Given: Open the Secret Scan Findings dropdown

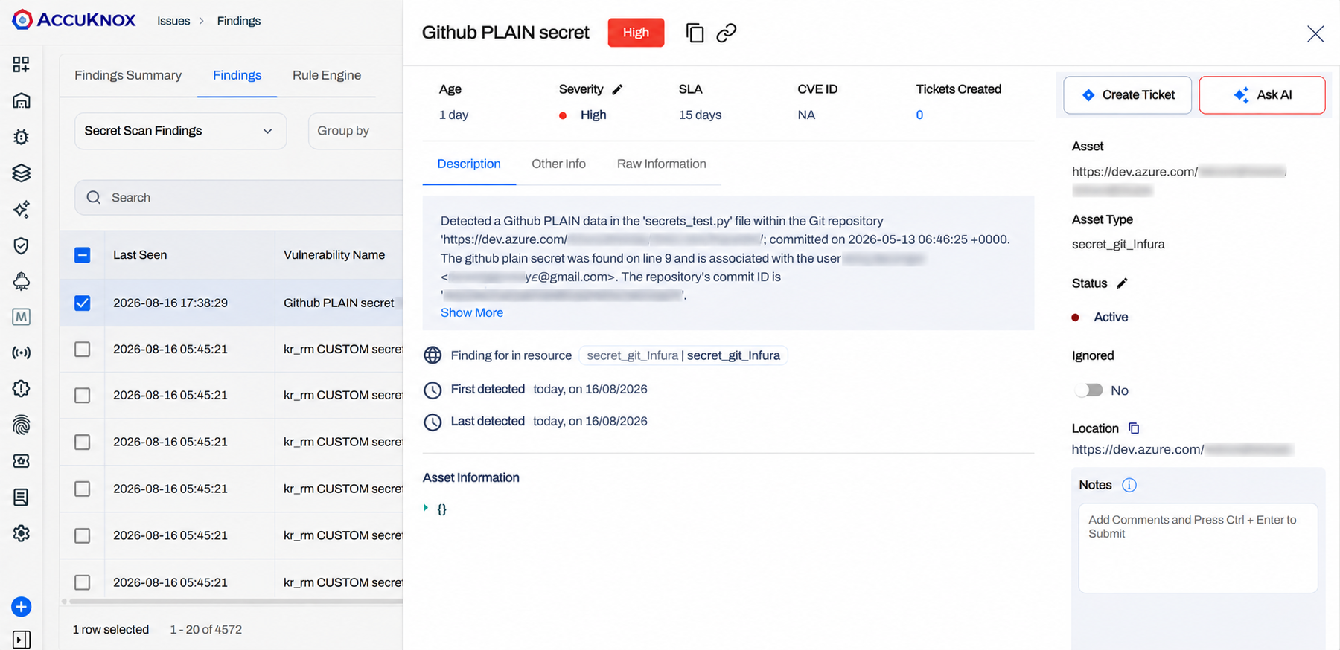Looking at the screenshot, I should 180,131.
